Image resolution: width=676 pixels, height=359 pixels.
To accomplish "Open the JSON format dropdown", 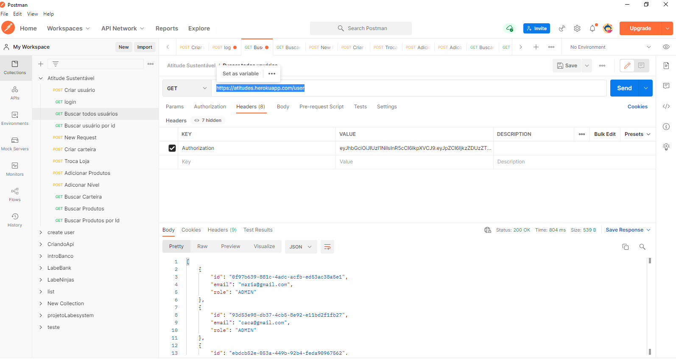I will (301, 247).
